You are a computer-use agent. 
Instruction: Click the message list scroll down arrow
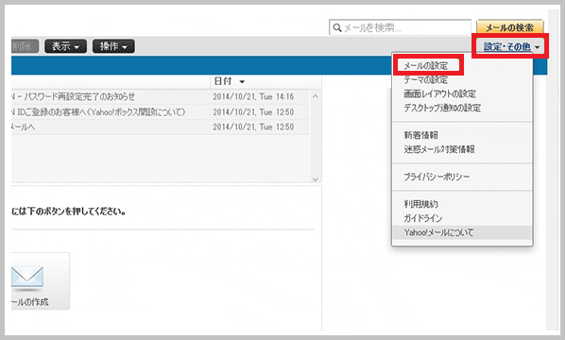315,179
